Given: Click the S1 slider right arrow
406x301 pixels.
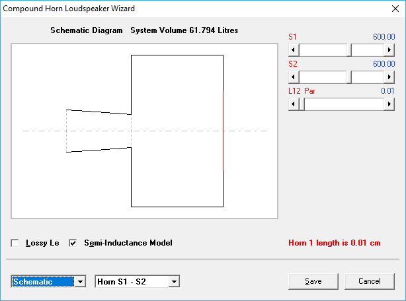Looking at the screenshot, I should pyautogui.click(x=389, y=50).
